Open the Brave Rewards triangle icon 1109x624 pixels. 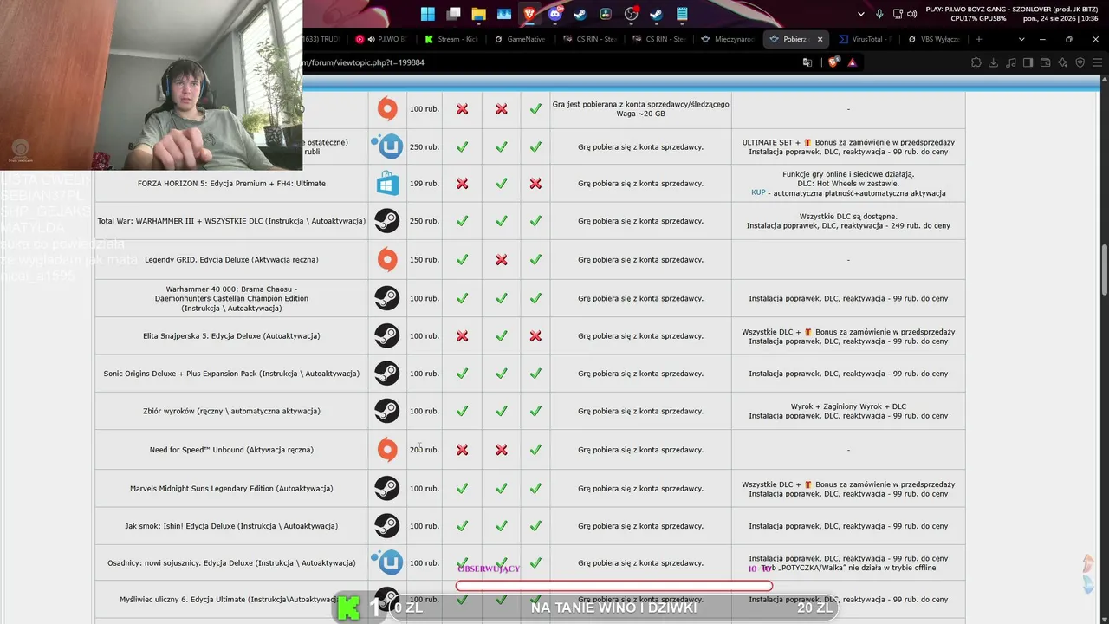(853, 62)
